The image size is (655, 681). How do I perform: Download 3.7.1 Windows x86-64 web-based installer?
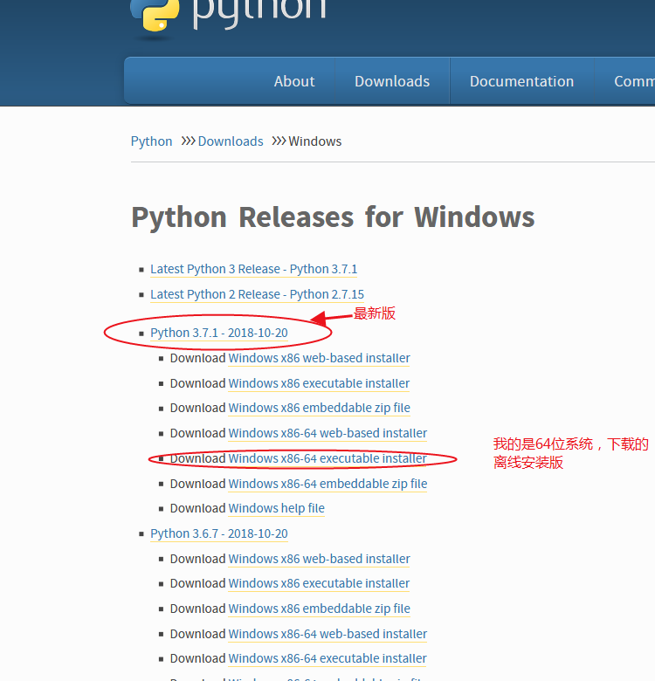pos(327,433)
